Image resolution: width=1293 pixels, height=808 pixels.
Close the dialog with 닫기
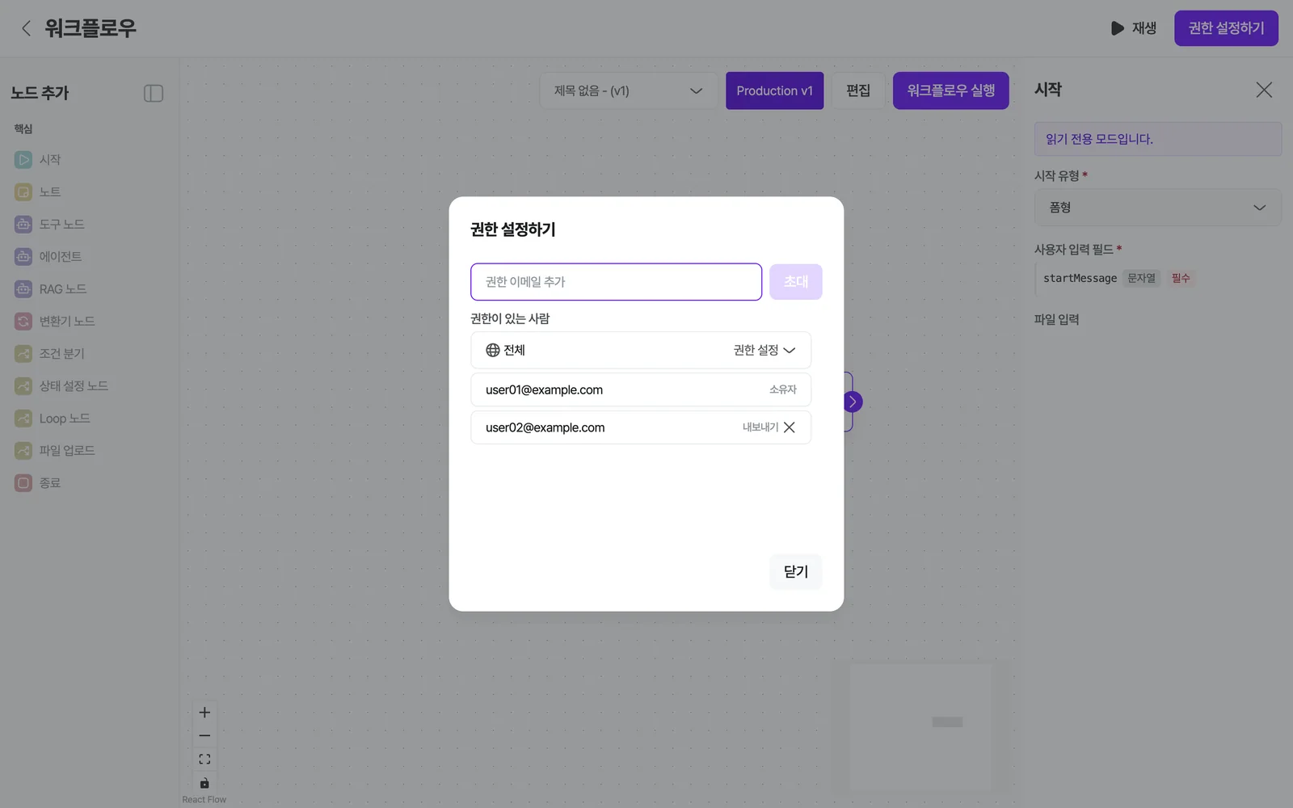(795, 572)
